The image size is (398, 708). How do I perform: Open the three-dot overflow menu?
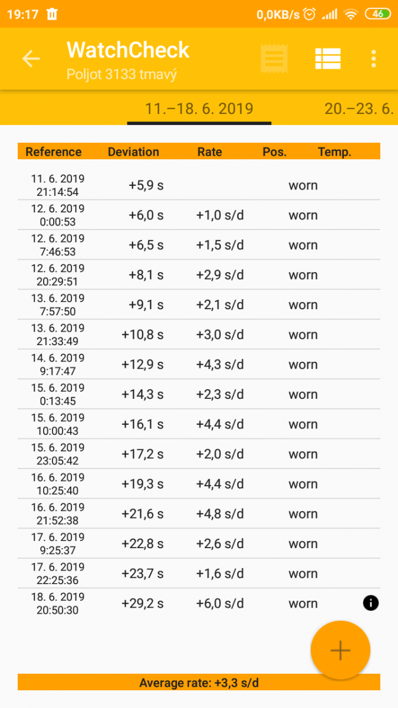(x=373, y=58)
